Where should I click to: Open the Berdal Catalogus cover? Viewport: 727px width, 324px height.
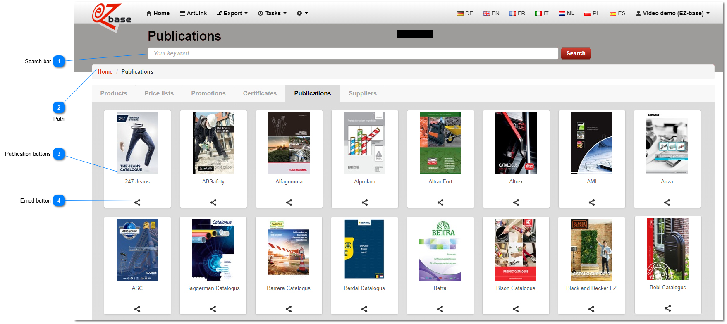click(364, 250)
